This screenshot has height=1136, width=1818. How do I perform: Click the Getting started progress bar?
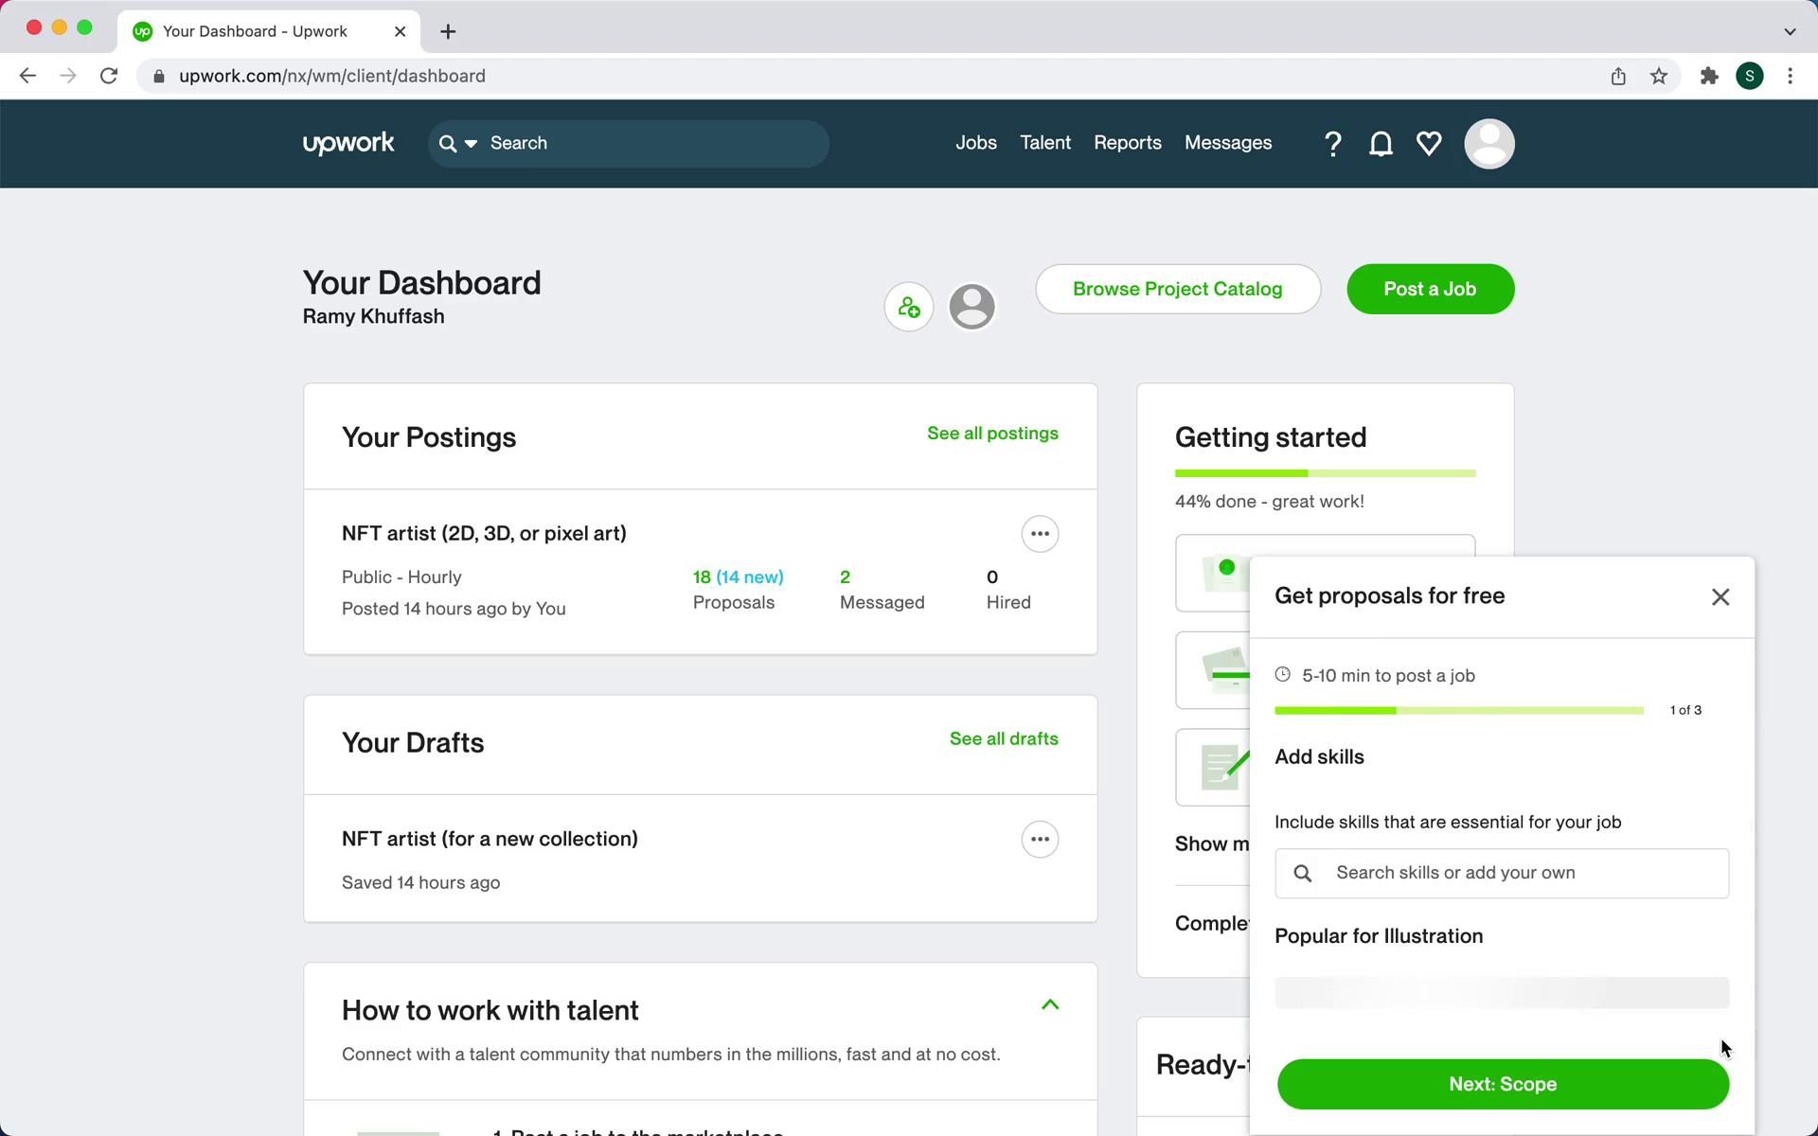[1325, 473]
